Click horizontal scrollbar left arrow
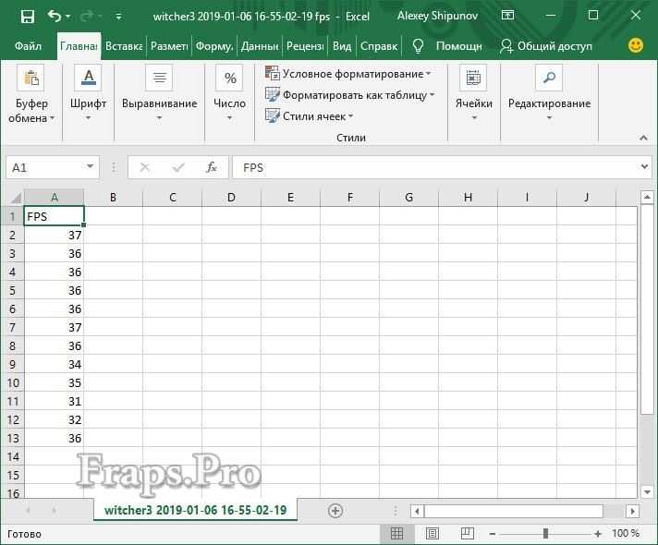 [417, 511]
